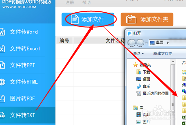Click the PPT document icon in sidebar
This screenshot has width=186, height=125.
point(2,65)
